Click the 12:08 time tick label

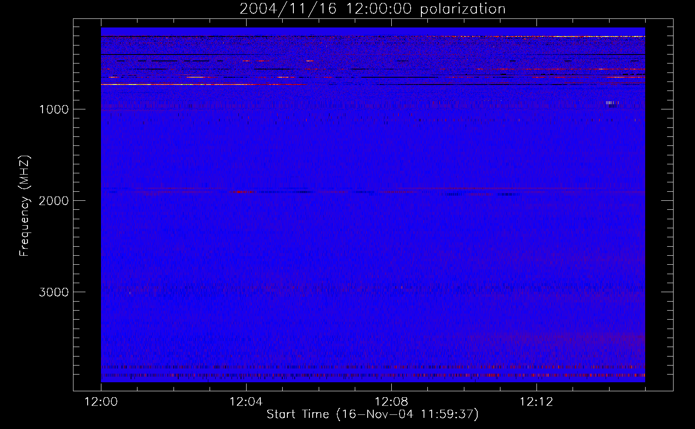coord(391,402)
